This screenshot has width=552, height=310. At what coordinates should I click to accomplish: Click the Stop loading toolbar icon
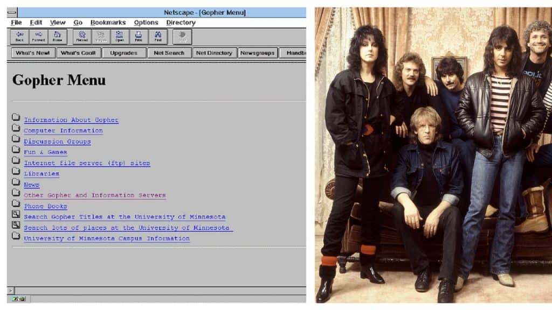pyautogui.click(x=182, y=37)
